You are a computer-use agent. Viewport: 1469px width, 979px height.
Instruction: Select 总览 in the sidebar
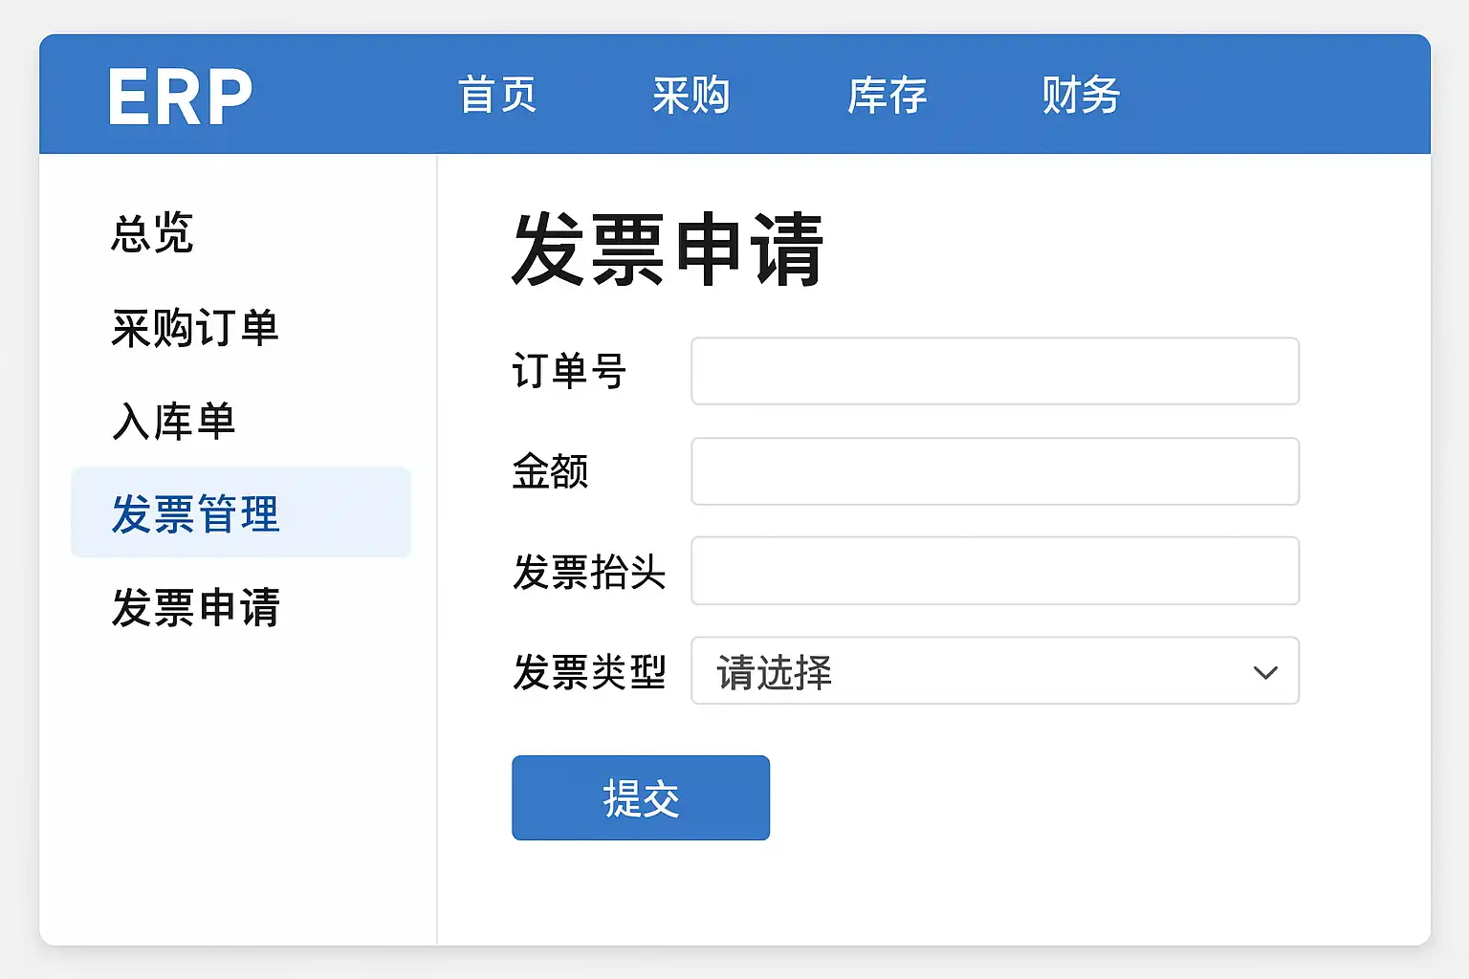click(x=153, y=233)
